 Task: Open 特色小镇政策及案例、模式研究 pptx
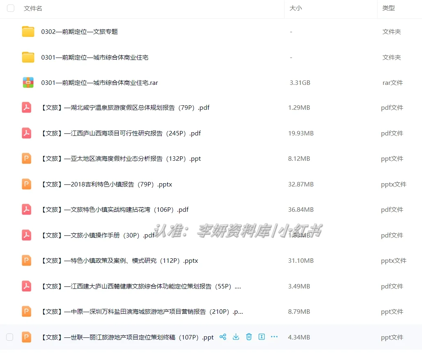pos(119,261)
